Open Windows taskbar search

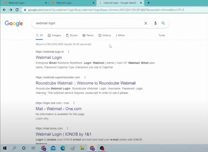click(x=14, y=148)
